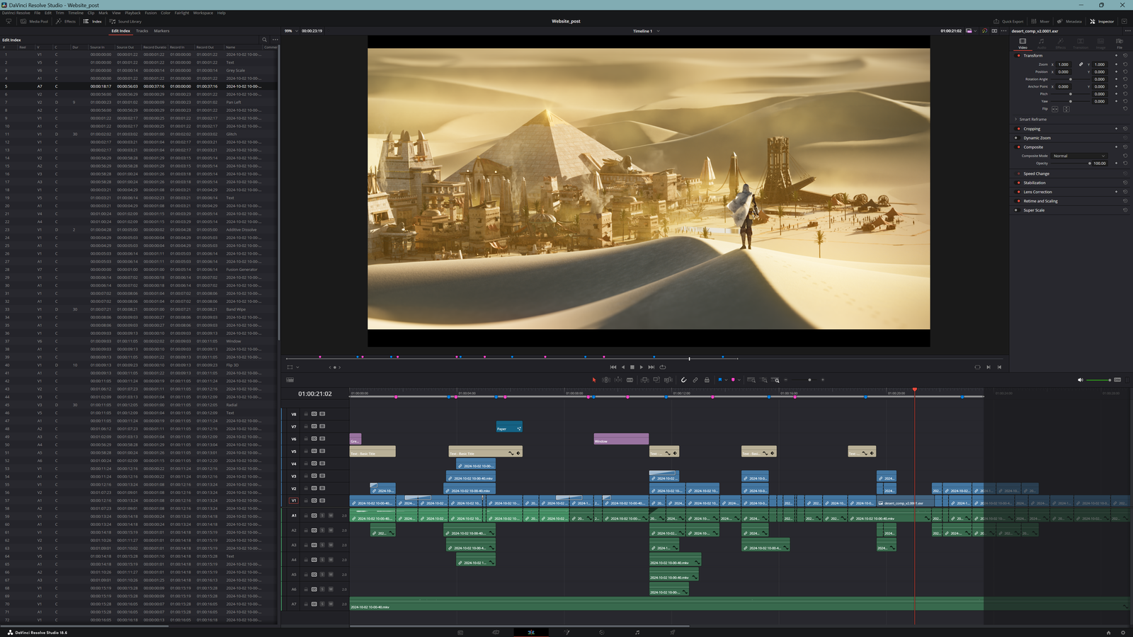Open the Workspace menu
Screen dimensions: 1133x637
[203, 13]
